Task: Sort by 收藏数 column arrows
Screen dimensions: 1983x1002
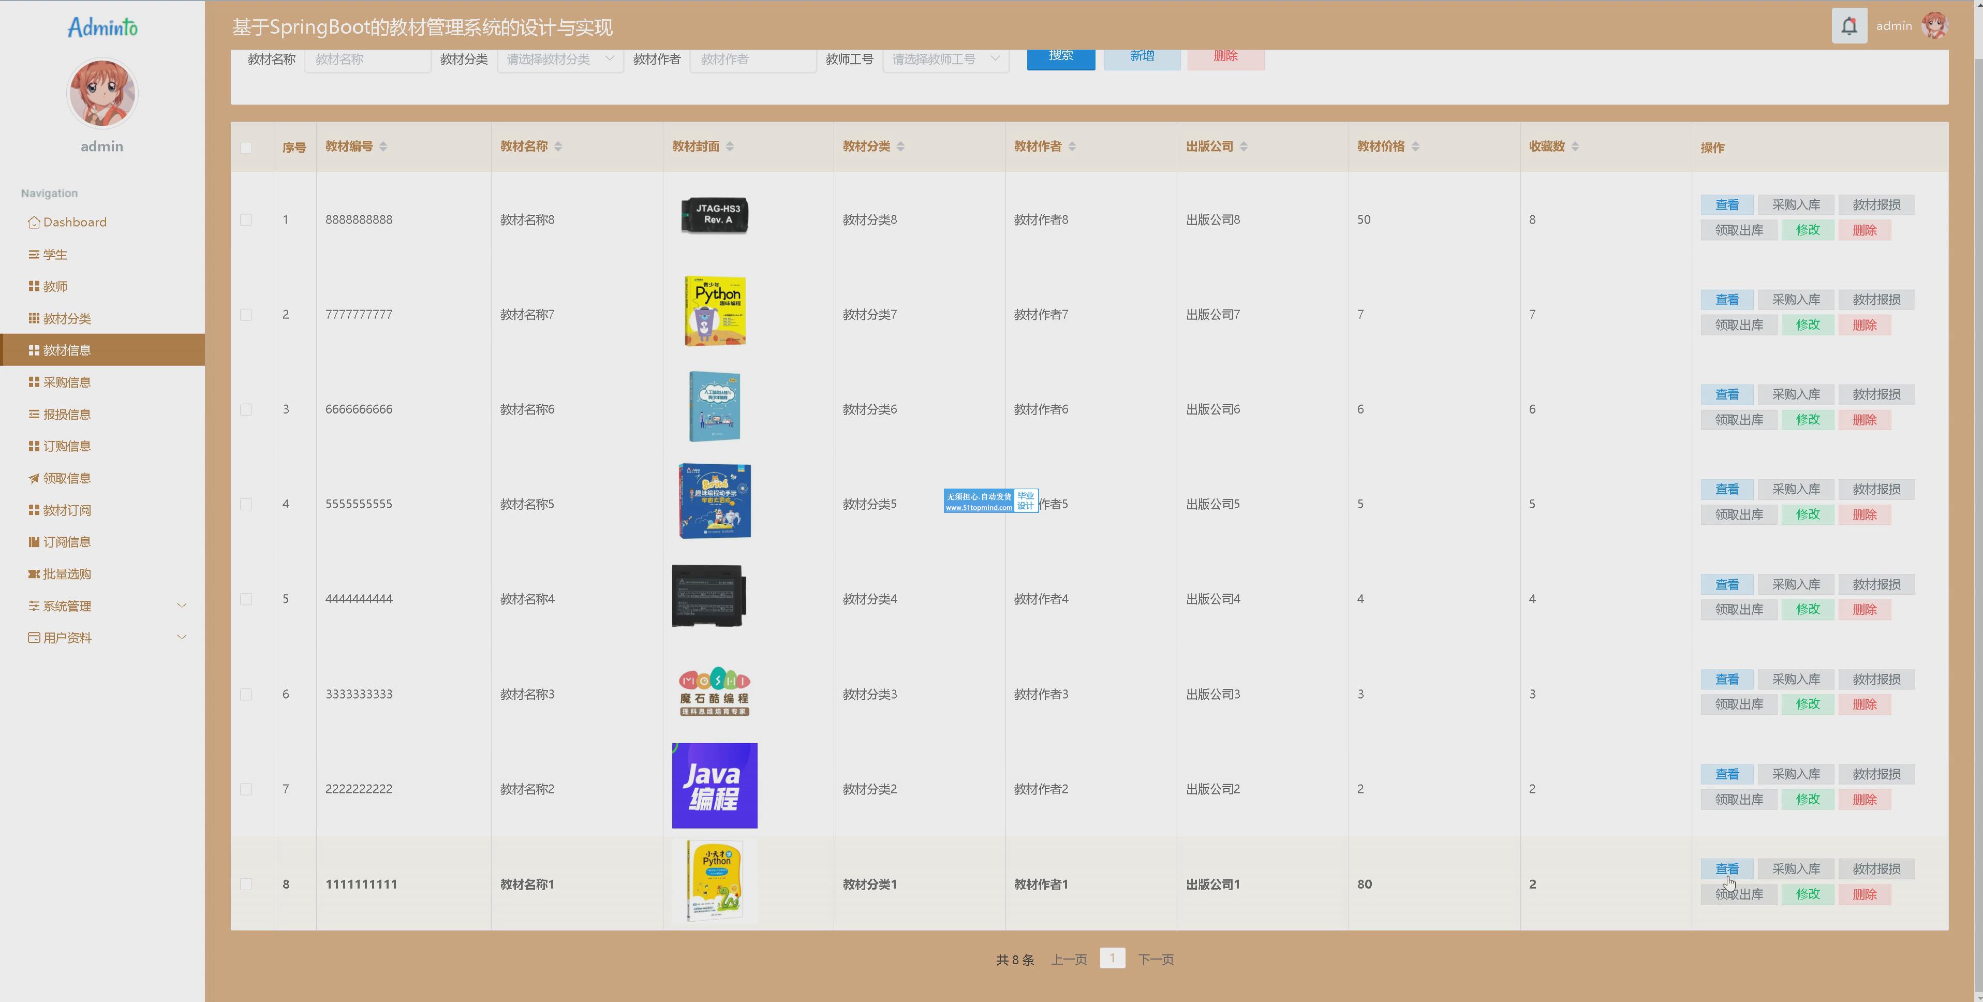Action: 1574,146
